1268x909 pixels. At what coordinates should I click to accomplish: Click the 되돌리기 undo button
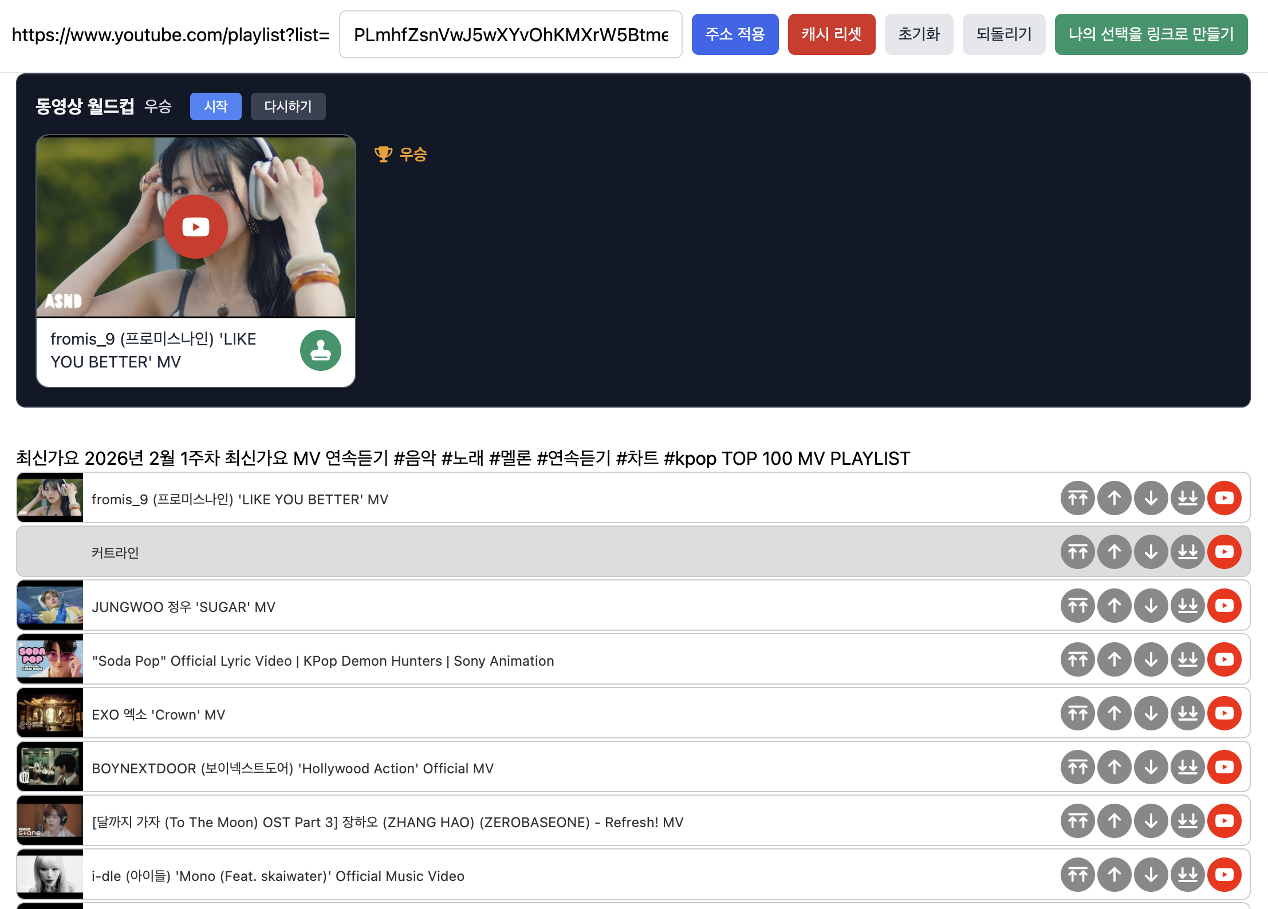pyautogui.click(x=1003, y=34)
